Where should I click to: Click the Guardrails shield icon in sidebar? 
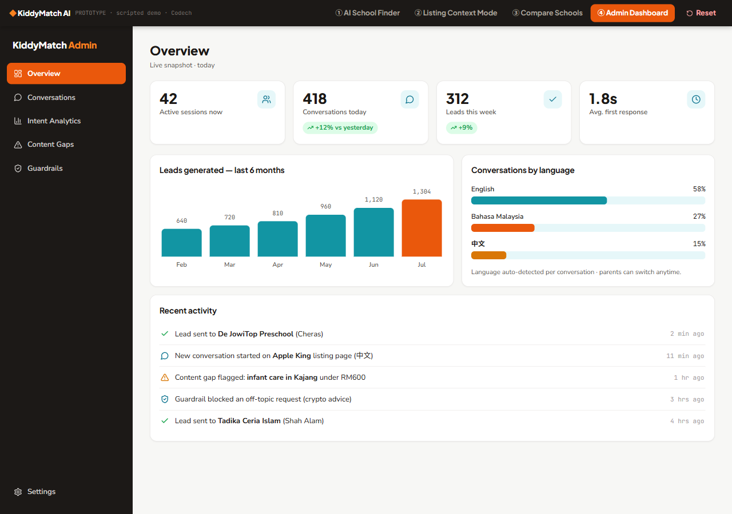pyautogui.click(x=18, y=168)
